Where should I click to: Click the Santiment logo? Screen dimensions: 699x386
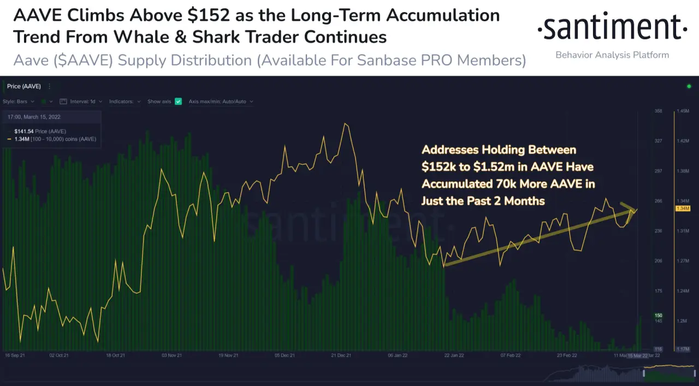[612, 28]
